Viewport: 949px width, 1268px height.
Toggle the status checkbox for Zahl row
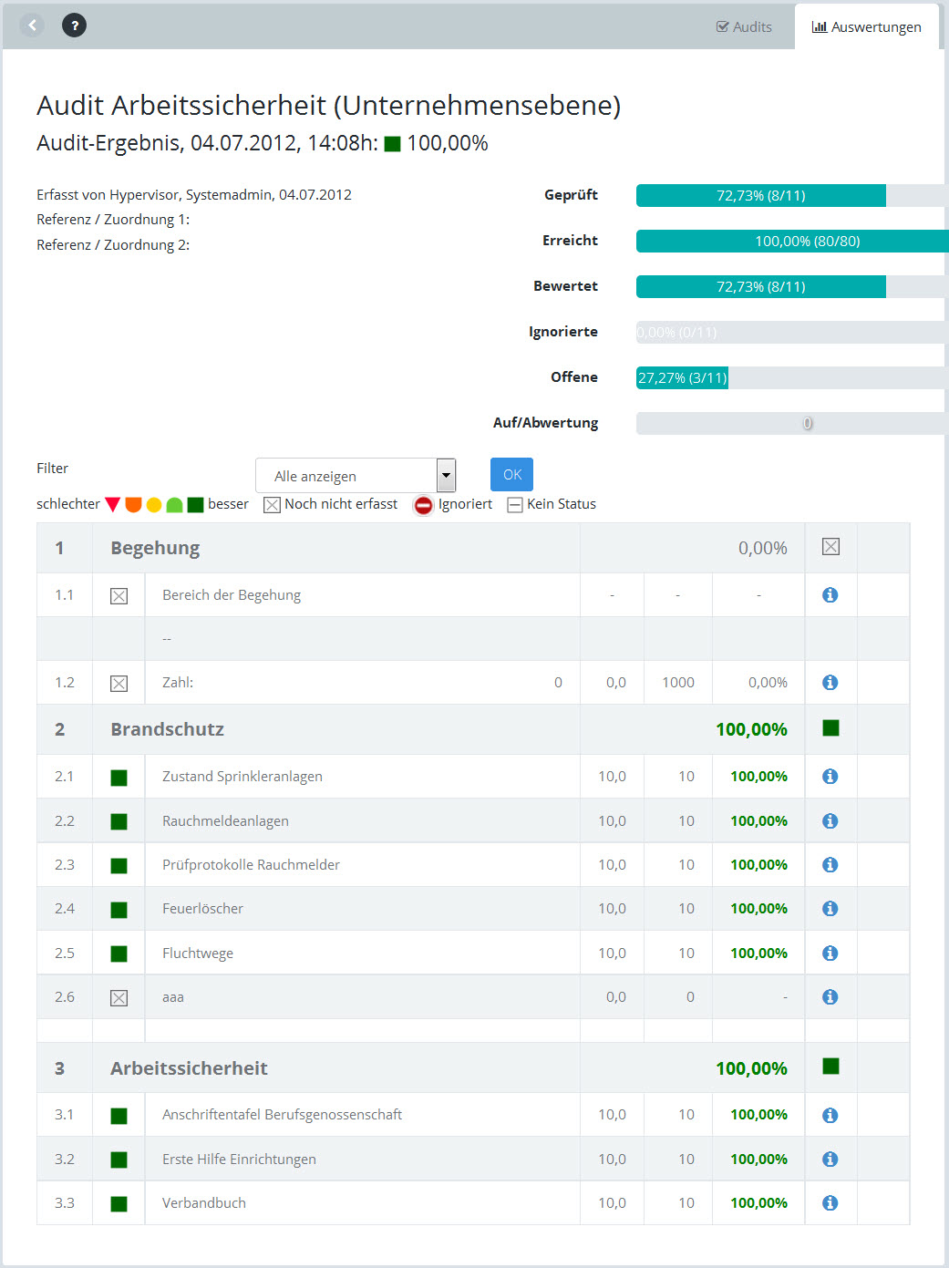pos(119,684)
